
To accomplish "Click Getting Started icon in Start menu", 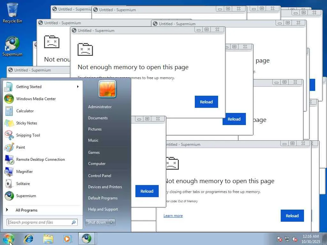I will [9, 87].
